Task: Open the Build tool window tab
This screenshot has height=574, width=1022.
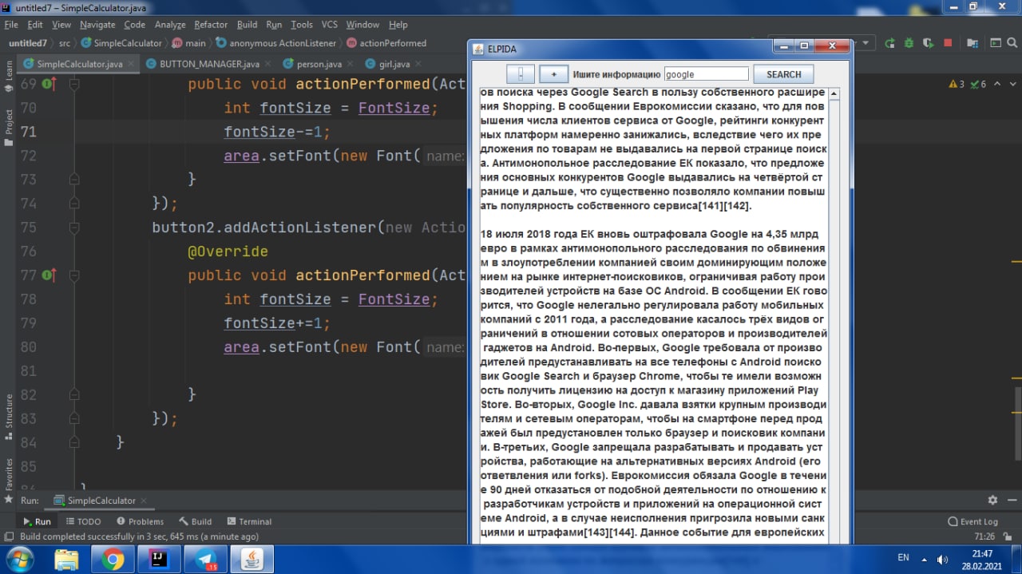Action: [196, 521]
